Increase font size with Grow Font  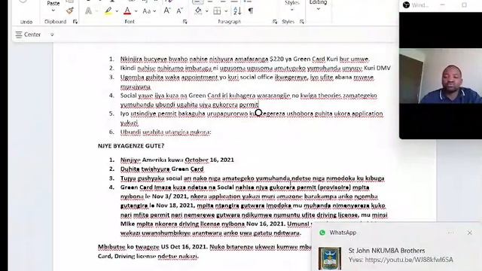pos(167,11)
